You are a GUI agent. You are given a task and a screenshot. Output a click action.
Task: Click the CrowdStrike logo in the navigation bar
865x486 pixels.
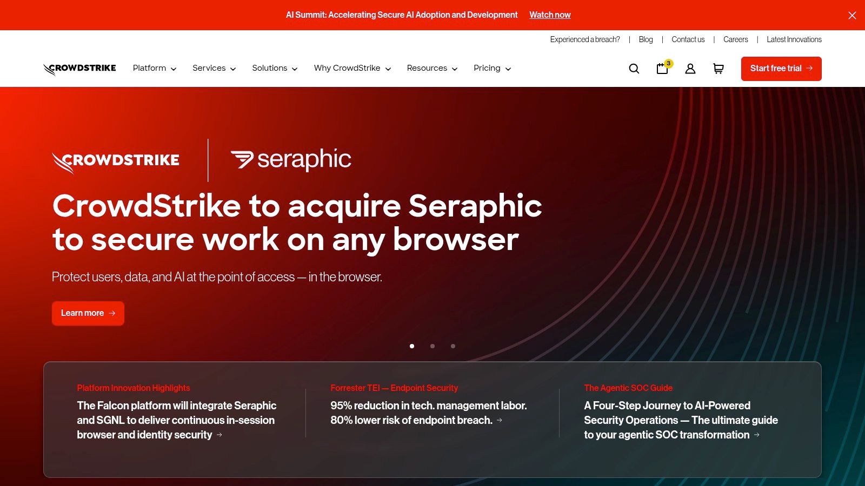[x=79, y=69]
